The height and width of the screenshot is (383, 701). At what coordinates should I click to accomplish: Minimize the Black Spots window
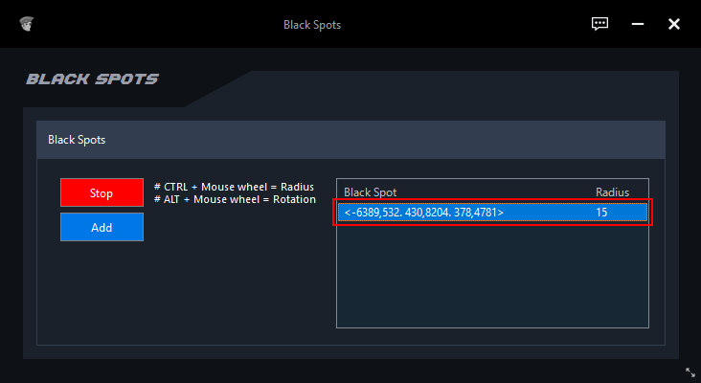click(638, 24)
